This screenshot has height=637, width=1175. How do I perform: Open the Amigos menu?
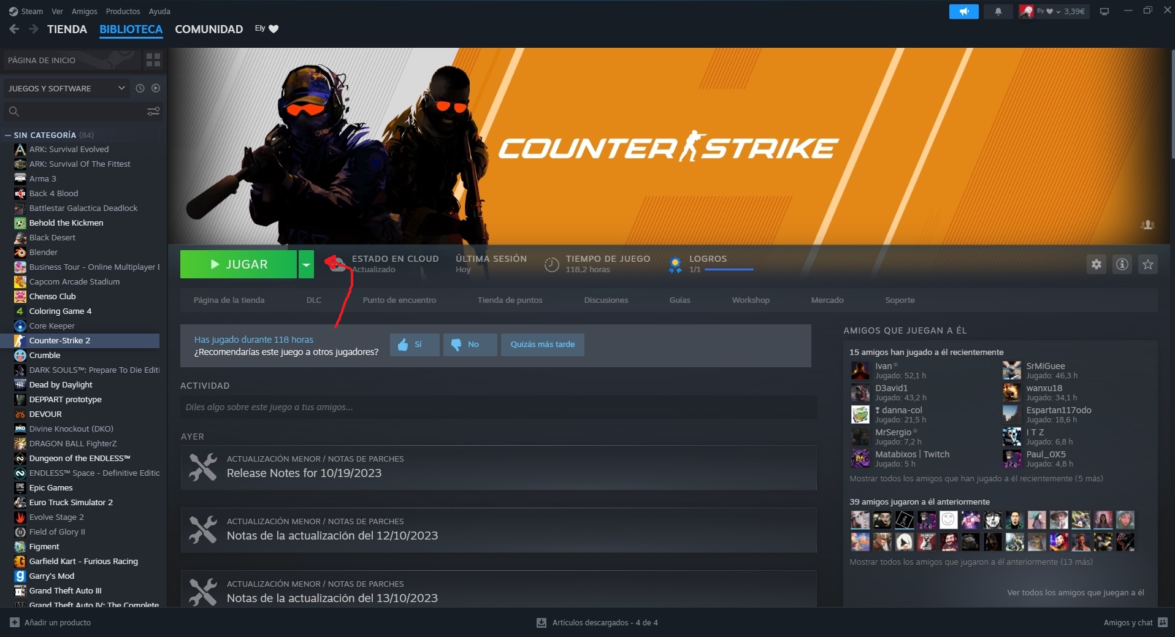[84, 11]
